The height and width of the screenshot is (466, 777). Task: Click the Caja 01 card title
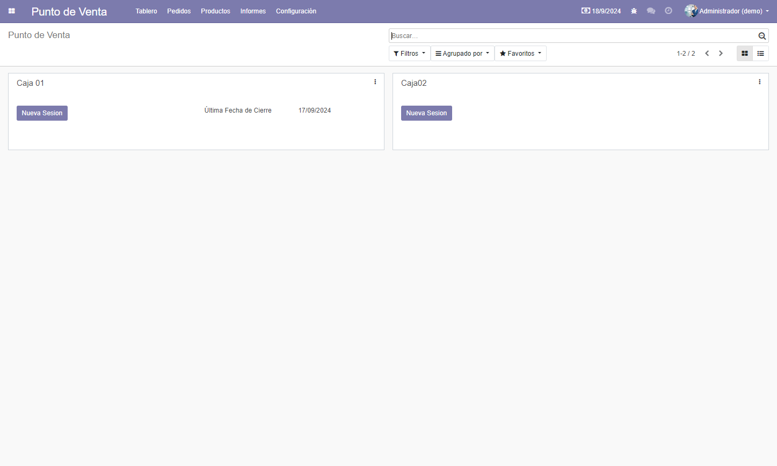pyautogui.click(x=30, y=83)
